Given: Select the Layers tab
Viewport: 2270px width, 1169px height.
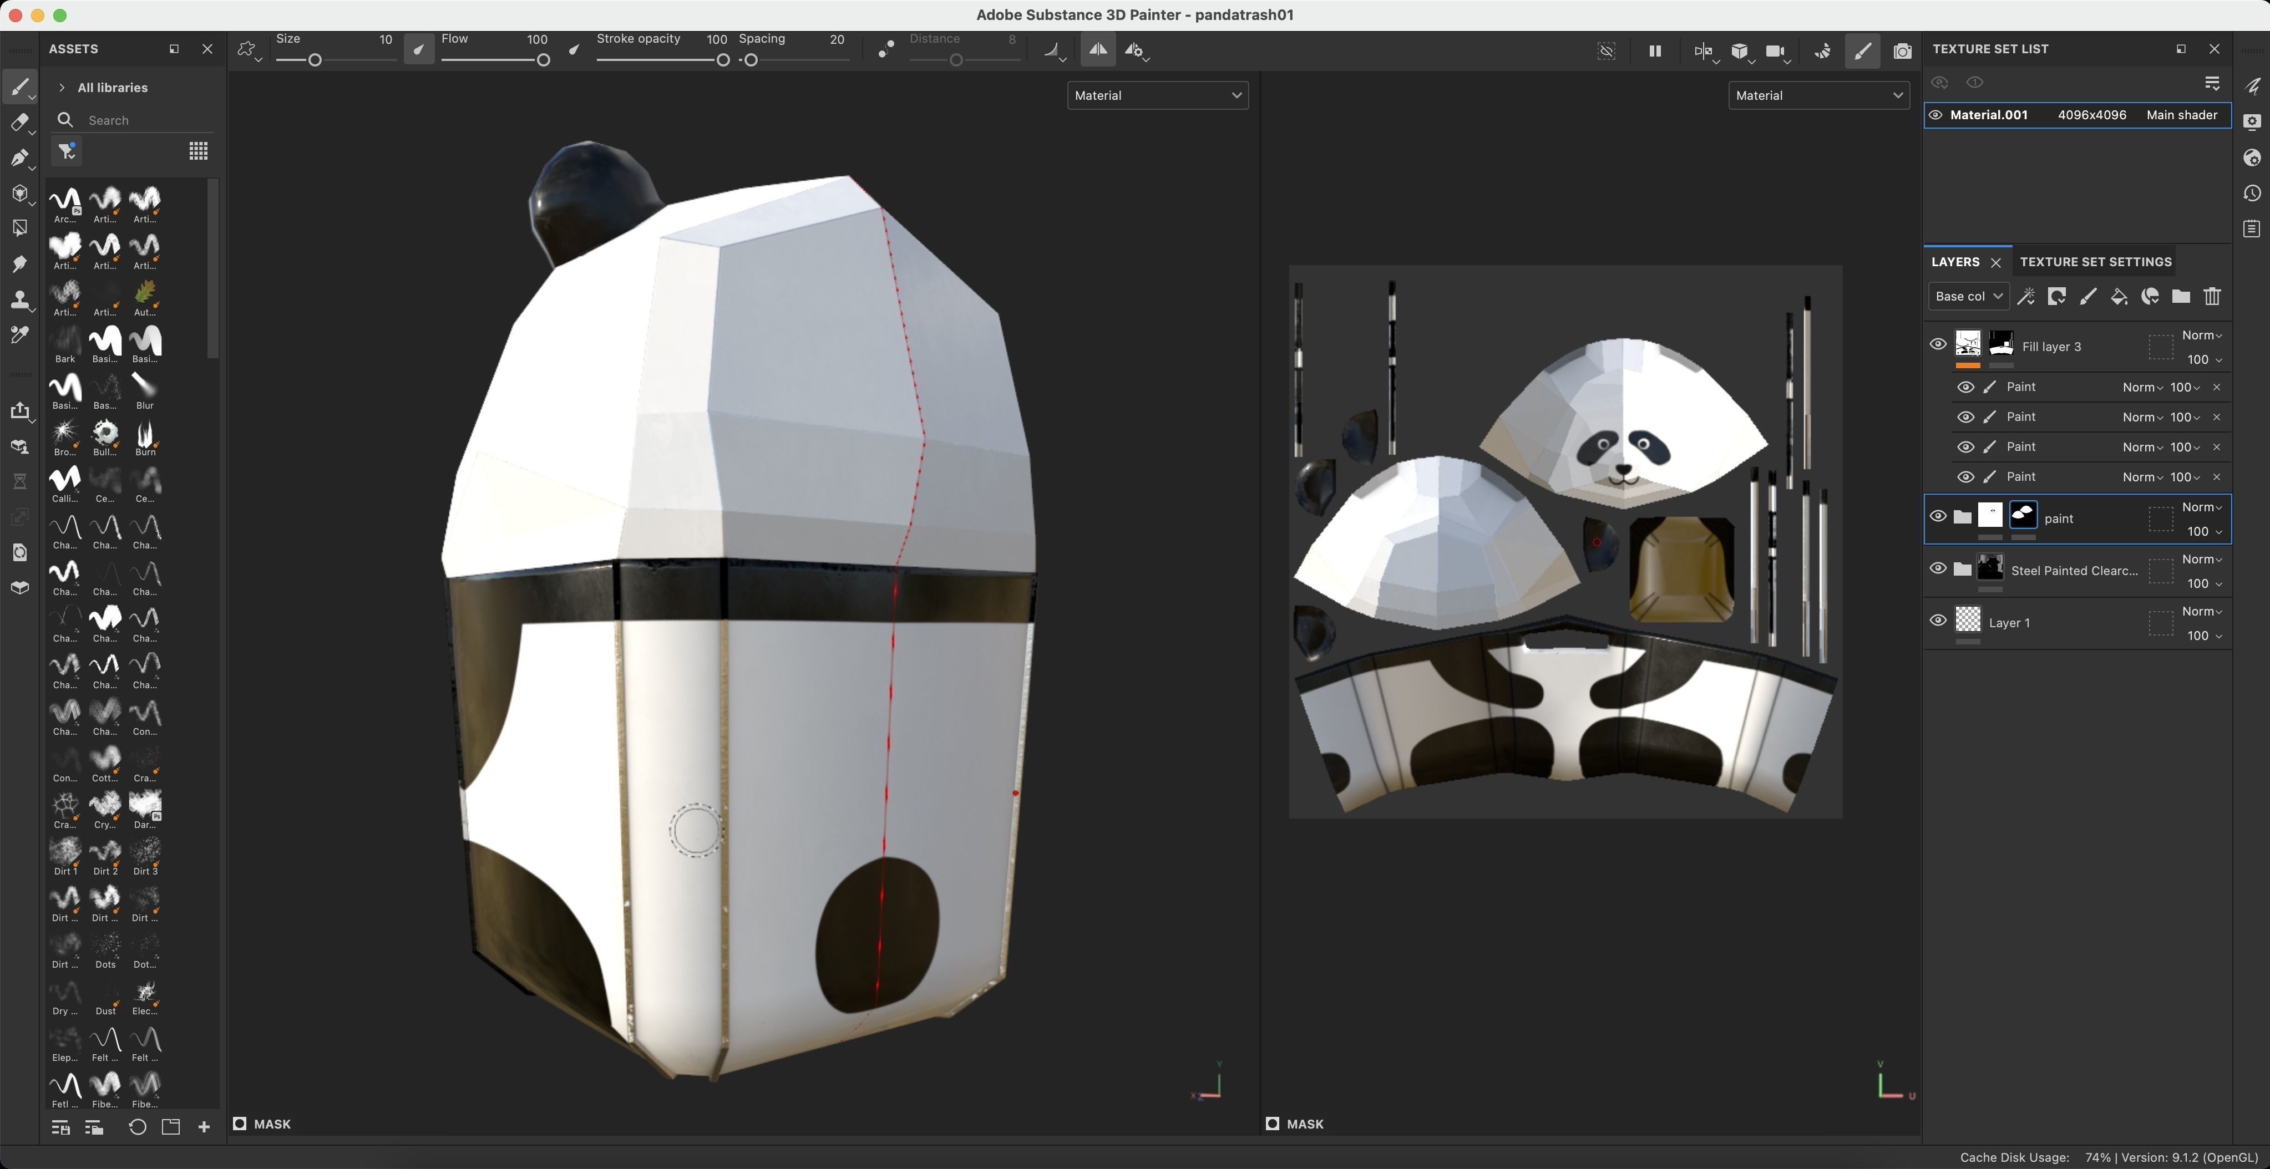Looking at the screenshot, I should tap(1955, 262).
